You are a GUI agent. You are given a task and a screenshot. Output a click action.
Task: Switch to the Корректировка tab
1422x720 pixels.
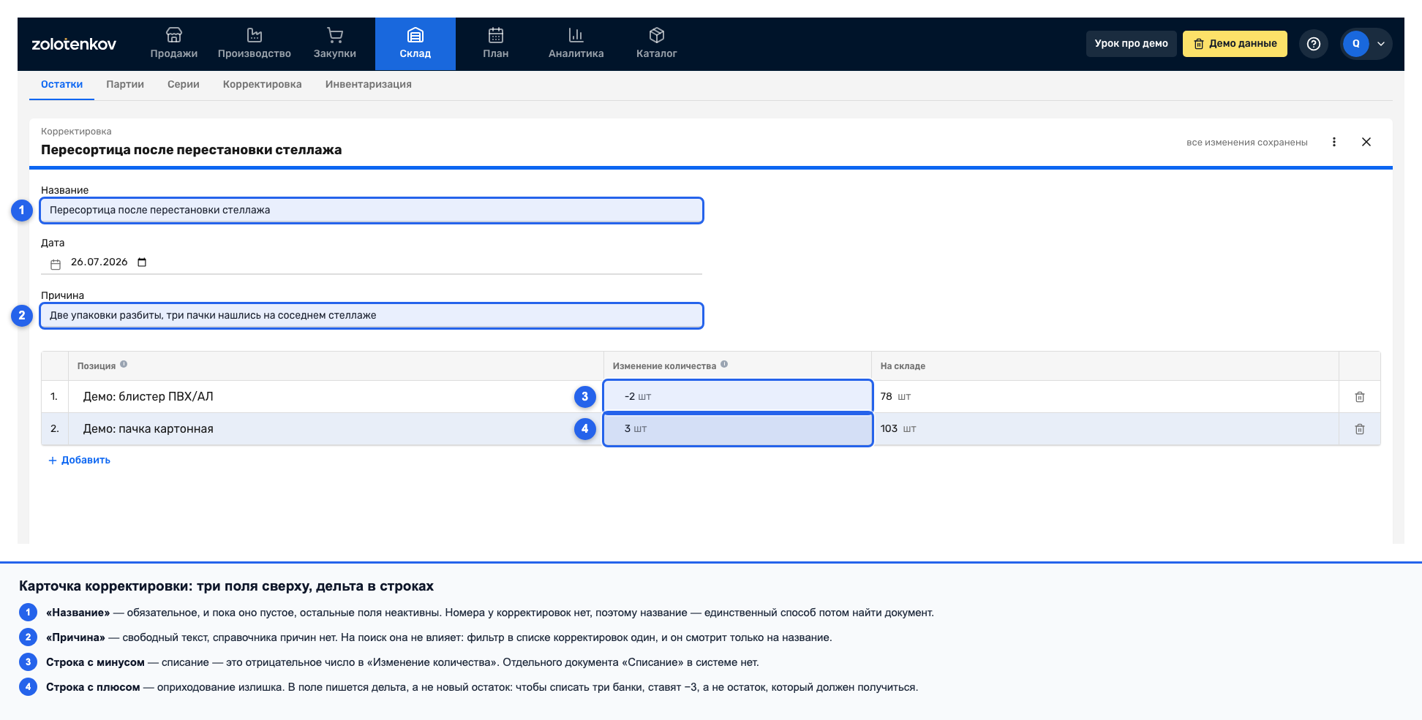pos(263,85)
